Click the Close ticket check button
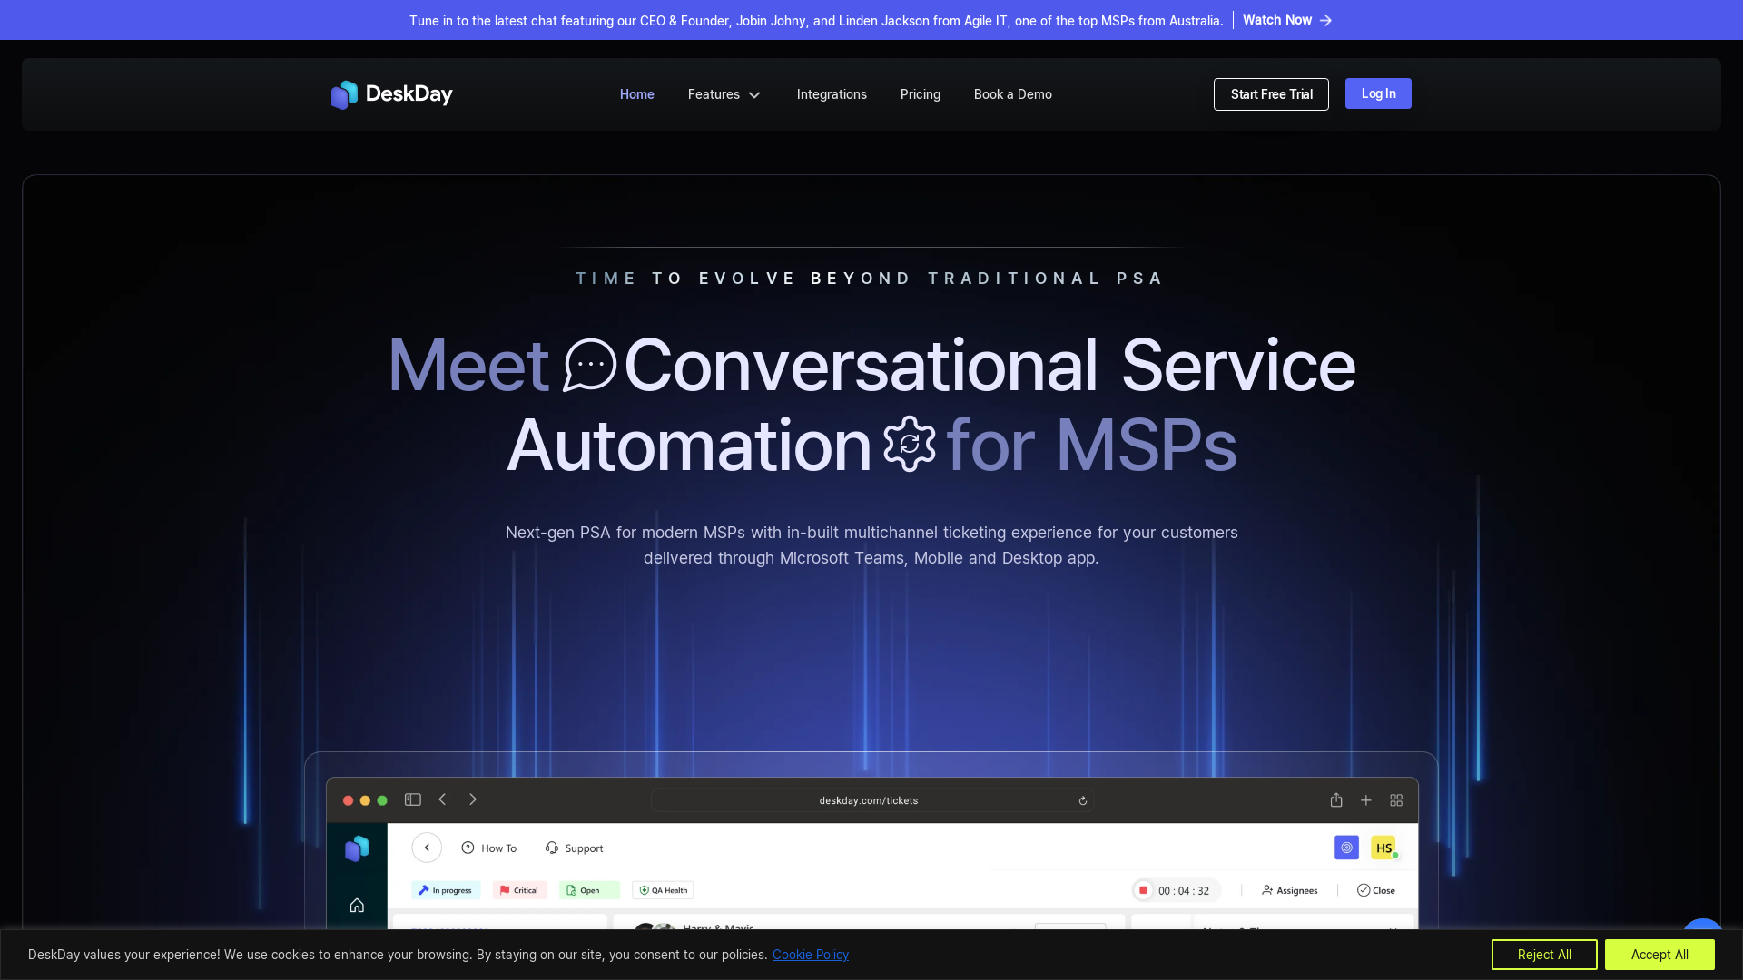1743x980 pixels. coord(1375,890)
